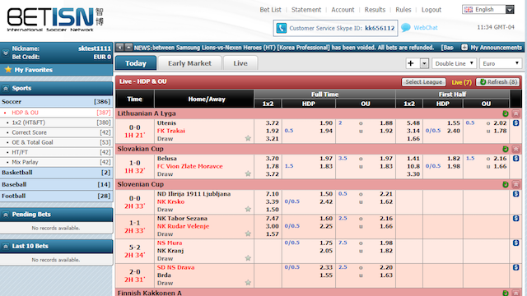Switch to the Today tab
The height and width of the screenshot is (296, 527).
(x=136, y=63)
